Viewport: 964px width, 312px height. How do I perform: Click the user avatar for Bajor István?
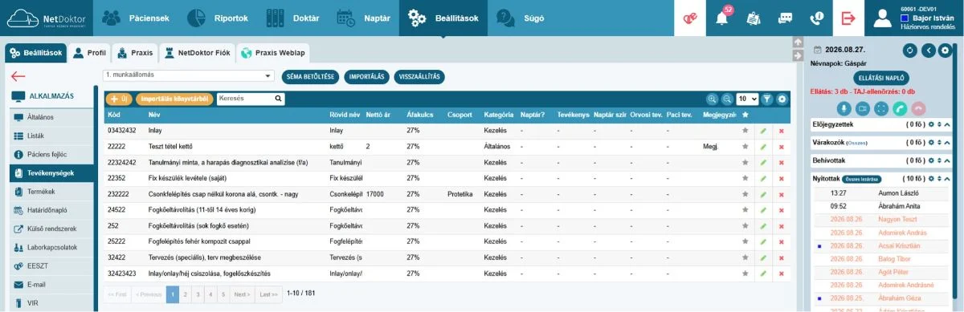pyautogui.click(x=883, y=18)
